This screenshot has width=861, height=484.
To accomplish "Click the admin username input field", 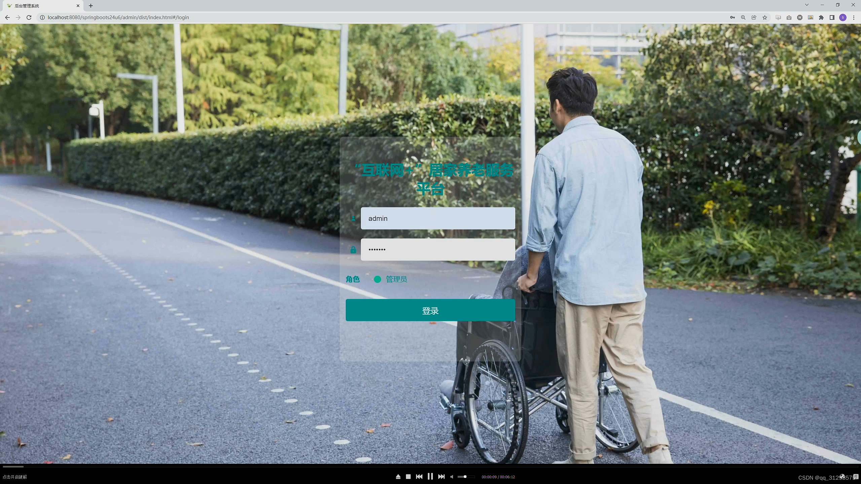I will (x=438, y=218).
